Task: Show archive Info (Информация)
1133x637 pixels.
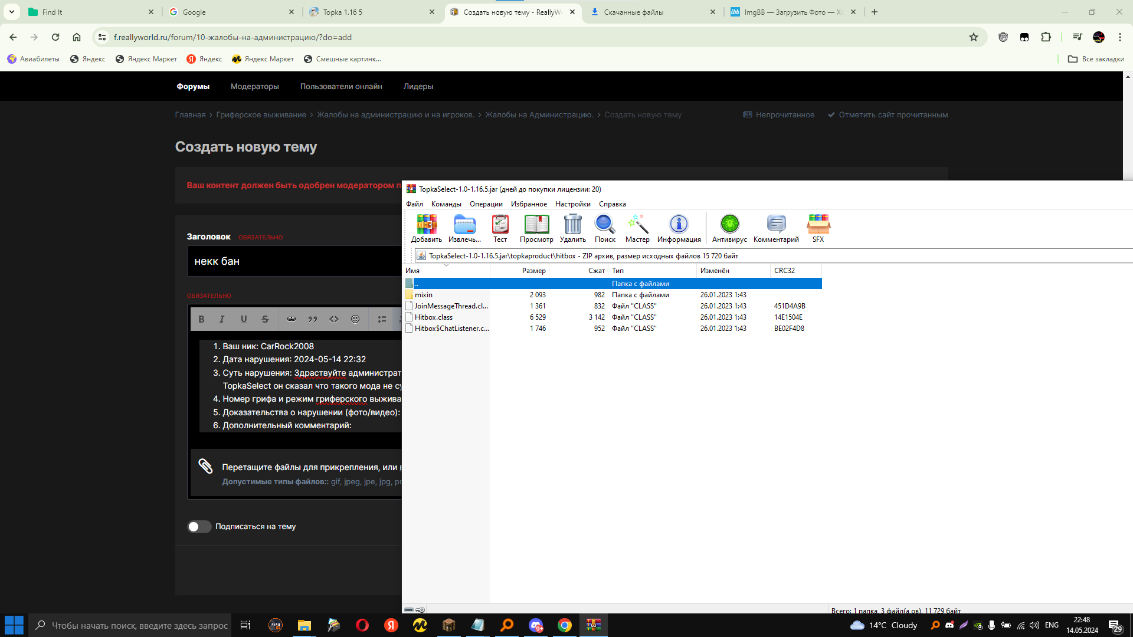Action: click(679, 228)
